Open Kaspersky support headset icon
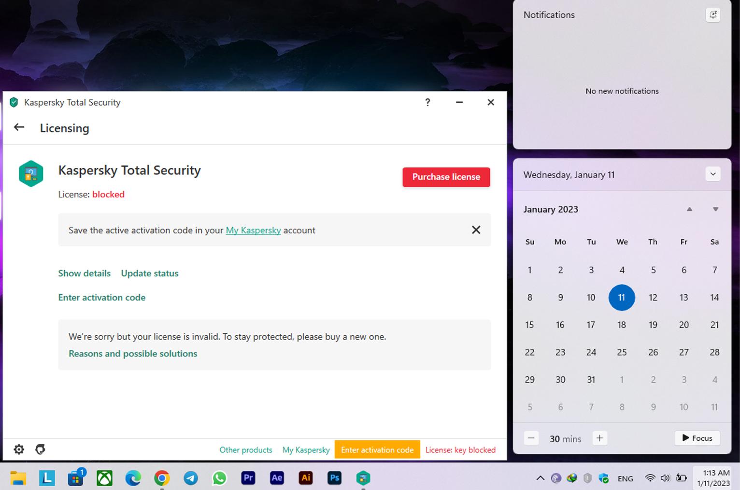The image size is (740, 490). click(40, 449)
